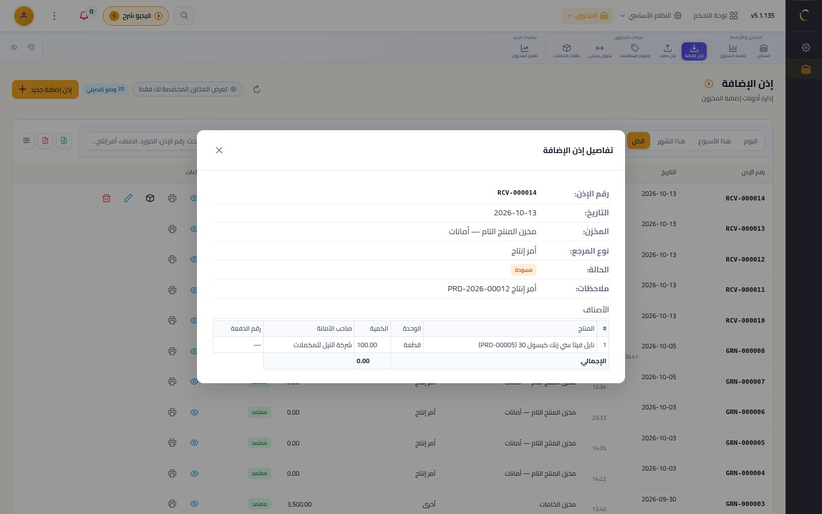Viewport: 822px width, 514px height.
Task: Export list to Excel icon
Action: click(64, 140)
